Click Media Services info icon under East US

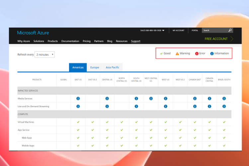(78, 99)
